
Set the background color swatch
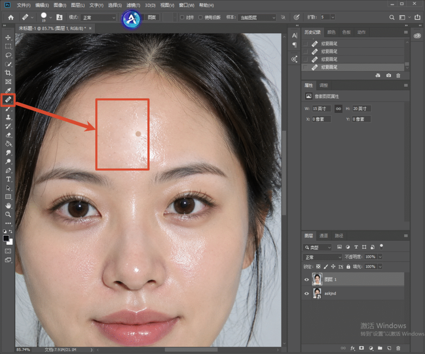coord(11,243)
